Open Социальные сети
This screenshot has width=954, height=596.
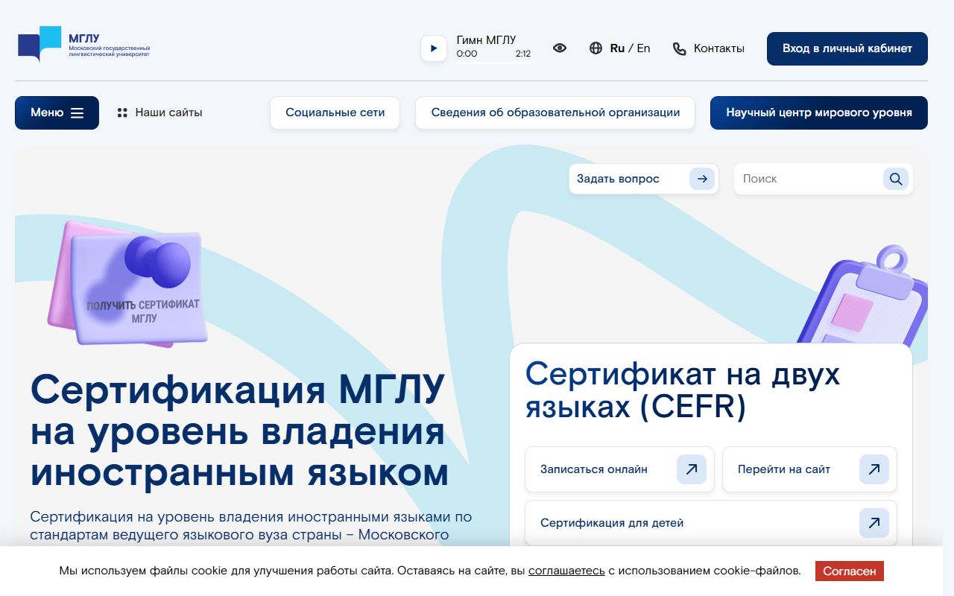pyautogui.click(x=335, y=112)
